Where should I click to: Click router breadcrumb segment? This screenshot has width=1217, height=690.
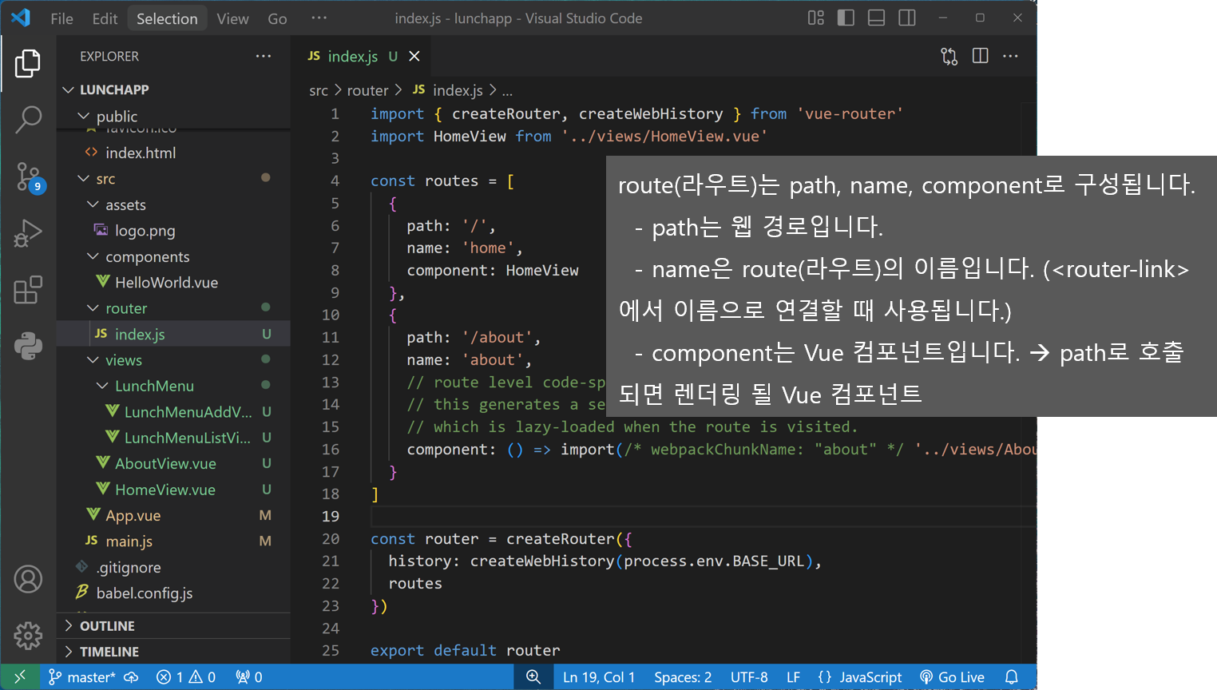367,90
